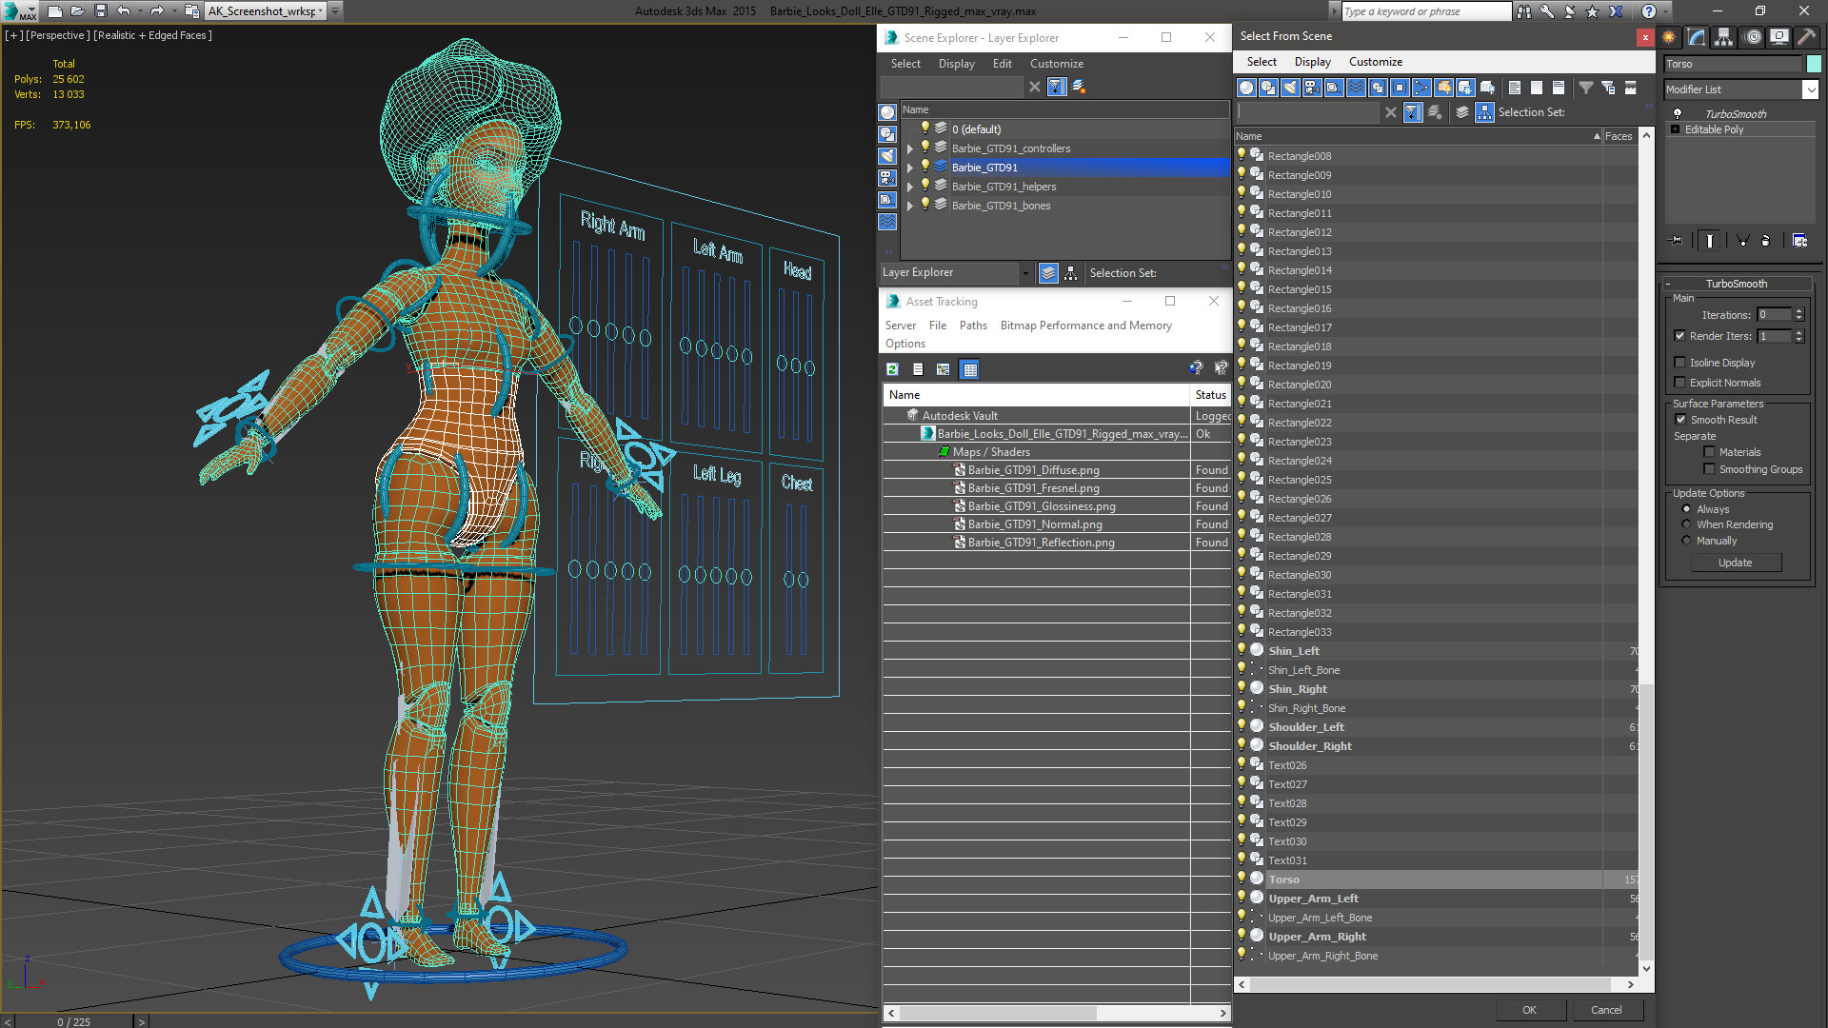This screenshot has width=1828, height=1028.
Task: Switch Asset Tracking to table view icon
Action: (970, 369)
